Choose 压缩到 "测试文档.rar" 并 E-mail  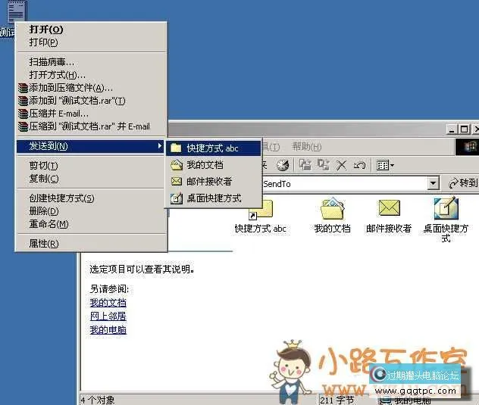91,126
